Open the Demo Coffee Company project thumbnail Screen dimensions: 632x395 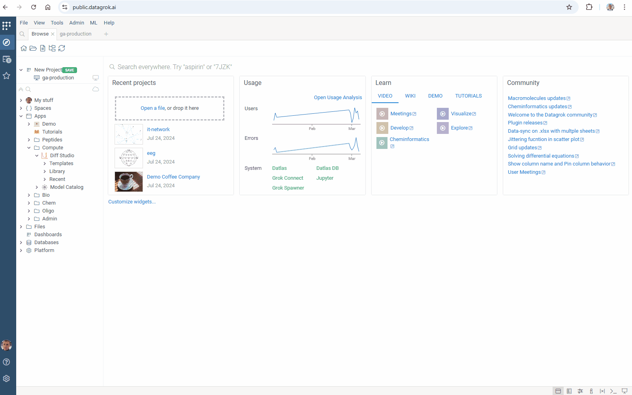(129, 181)
